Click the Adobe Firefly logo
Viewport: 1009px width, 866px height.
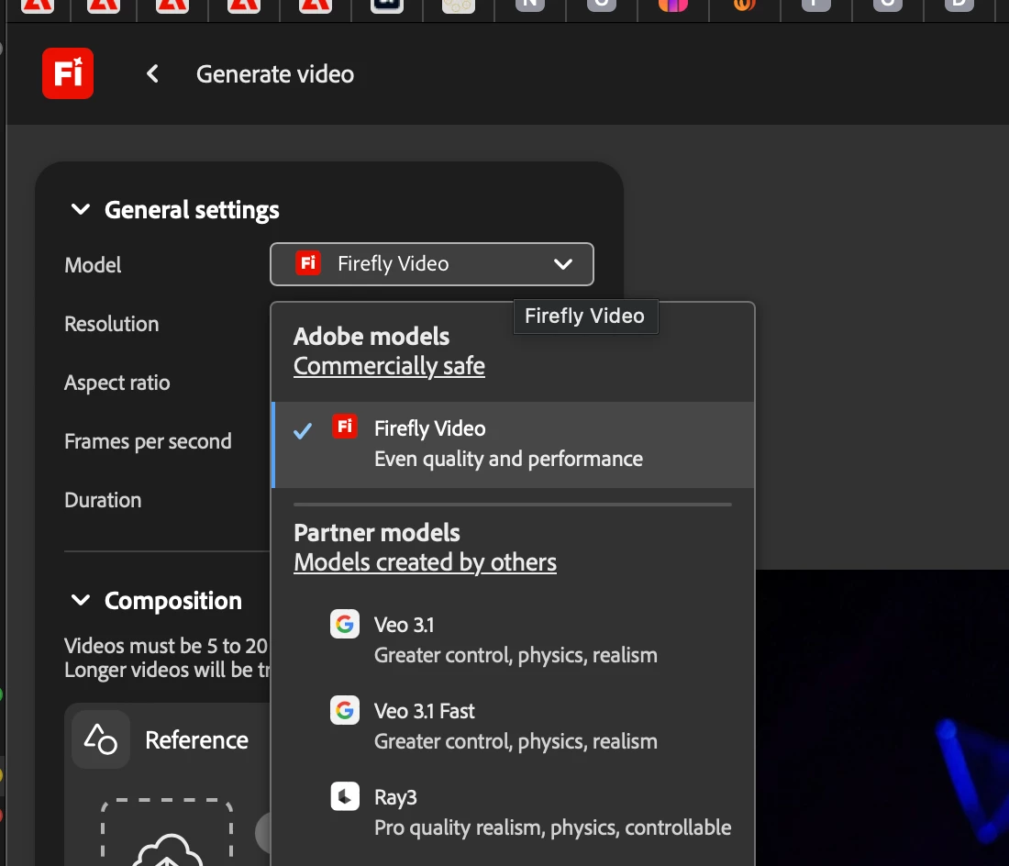click(68, 73)
